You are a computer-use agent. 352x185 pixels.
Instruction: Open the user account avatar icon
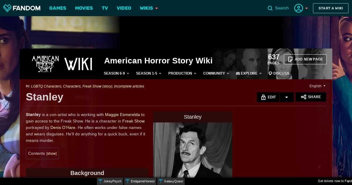pos(299,8)
